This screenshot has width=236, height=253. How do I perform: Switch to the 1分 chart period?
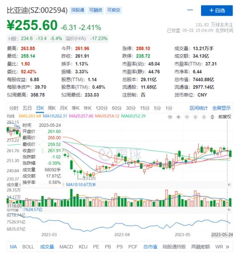[169, 108]
